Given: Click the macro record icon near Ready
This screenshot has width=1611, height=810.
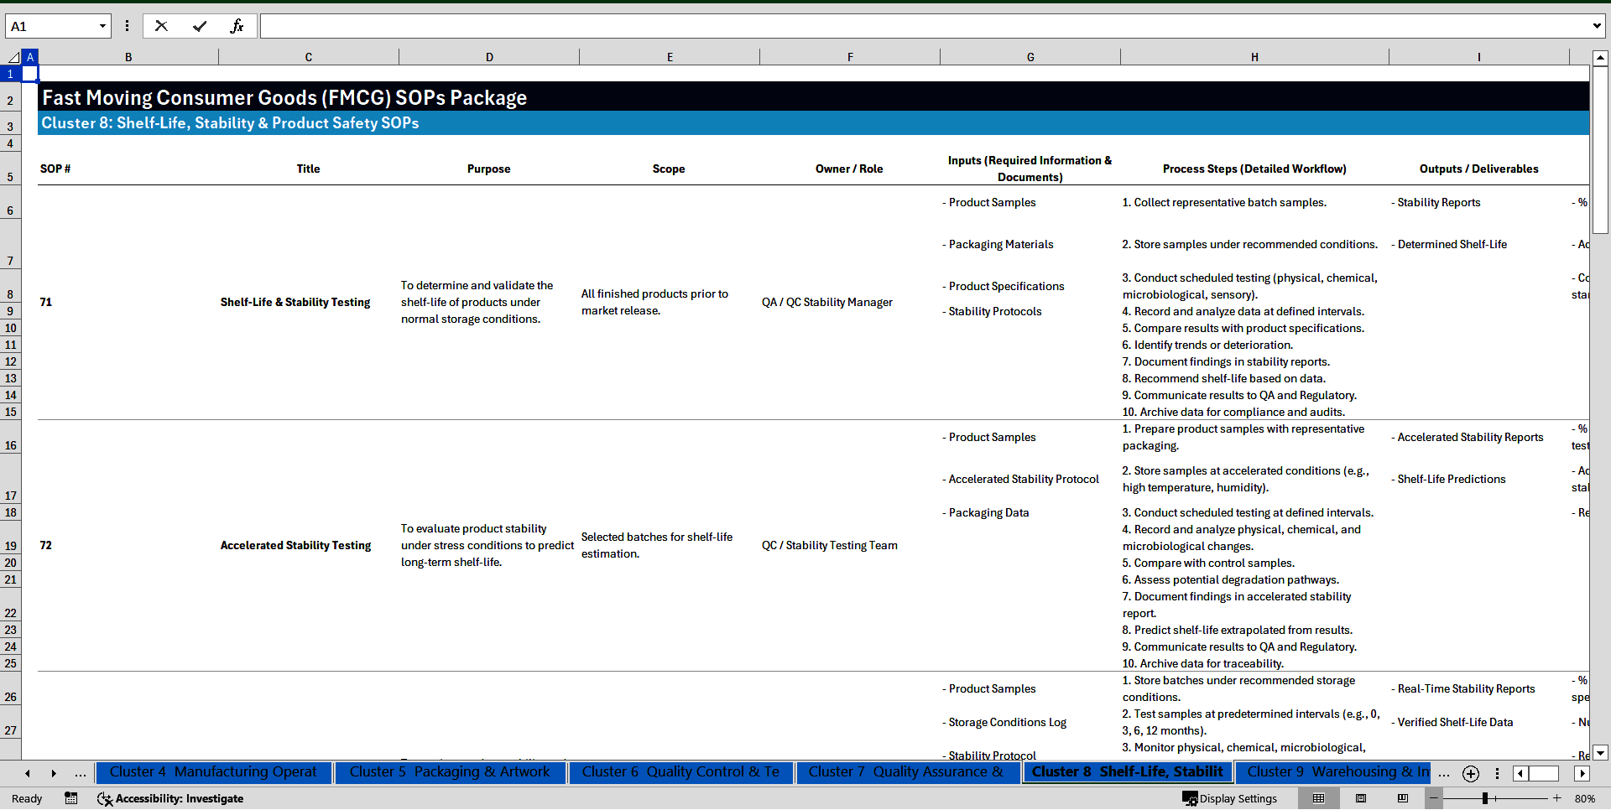Looking at the screenshot, I should (x=71, y=798).
